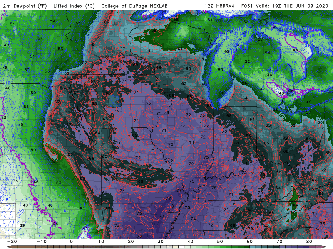Click the '80' tick label on color scale
Viewport: 333px width, 249px height.
pyautogui.click(x=309, y=242)
